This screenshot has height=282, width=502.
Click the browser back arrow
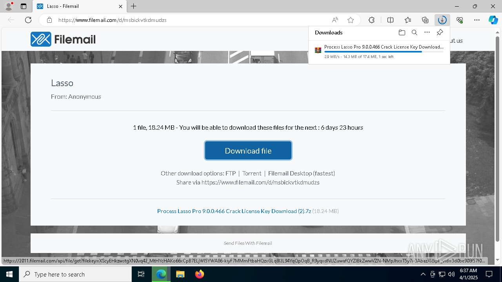11,20
